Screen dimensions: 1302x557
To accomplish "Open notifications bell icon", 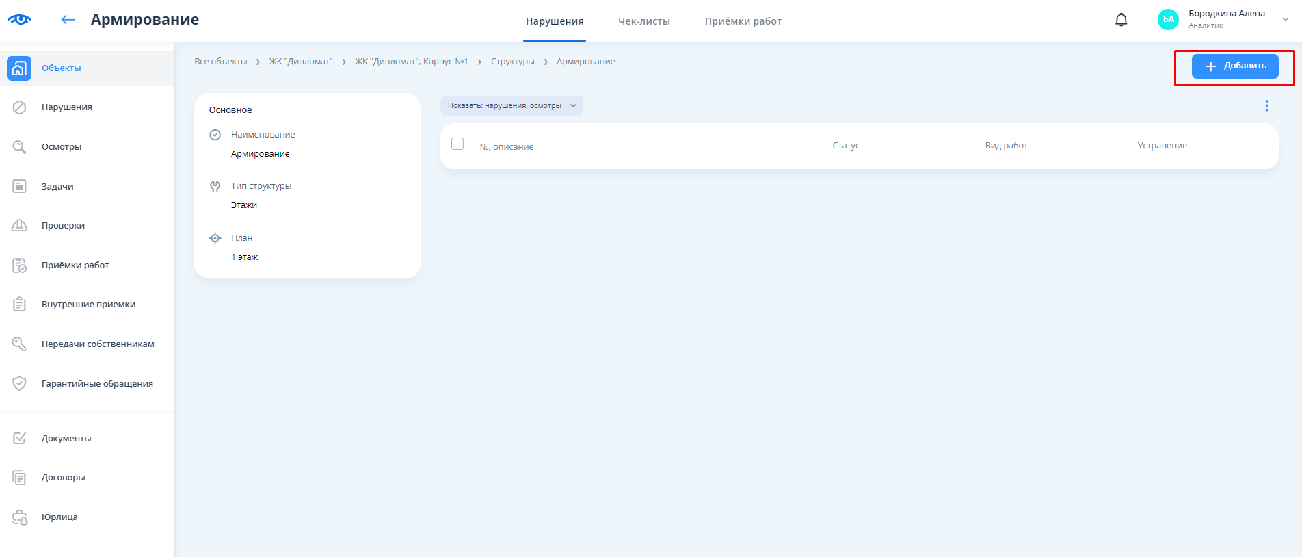I will pyautogui.click(x=1121, y=20).
